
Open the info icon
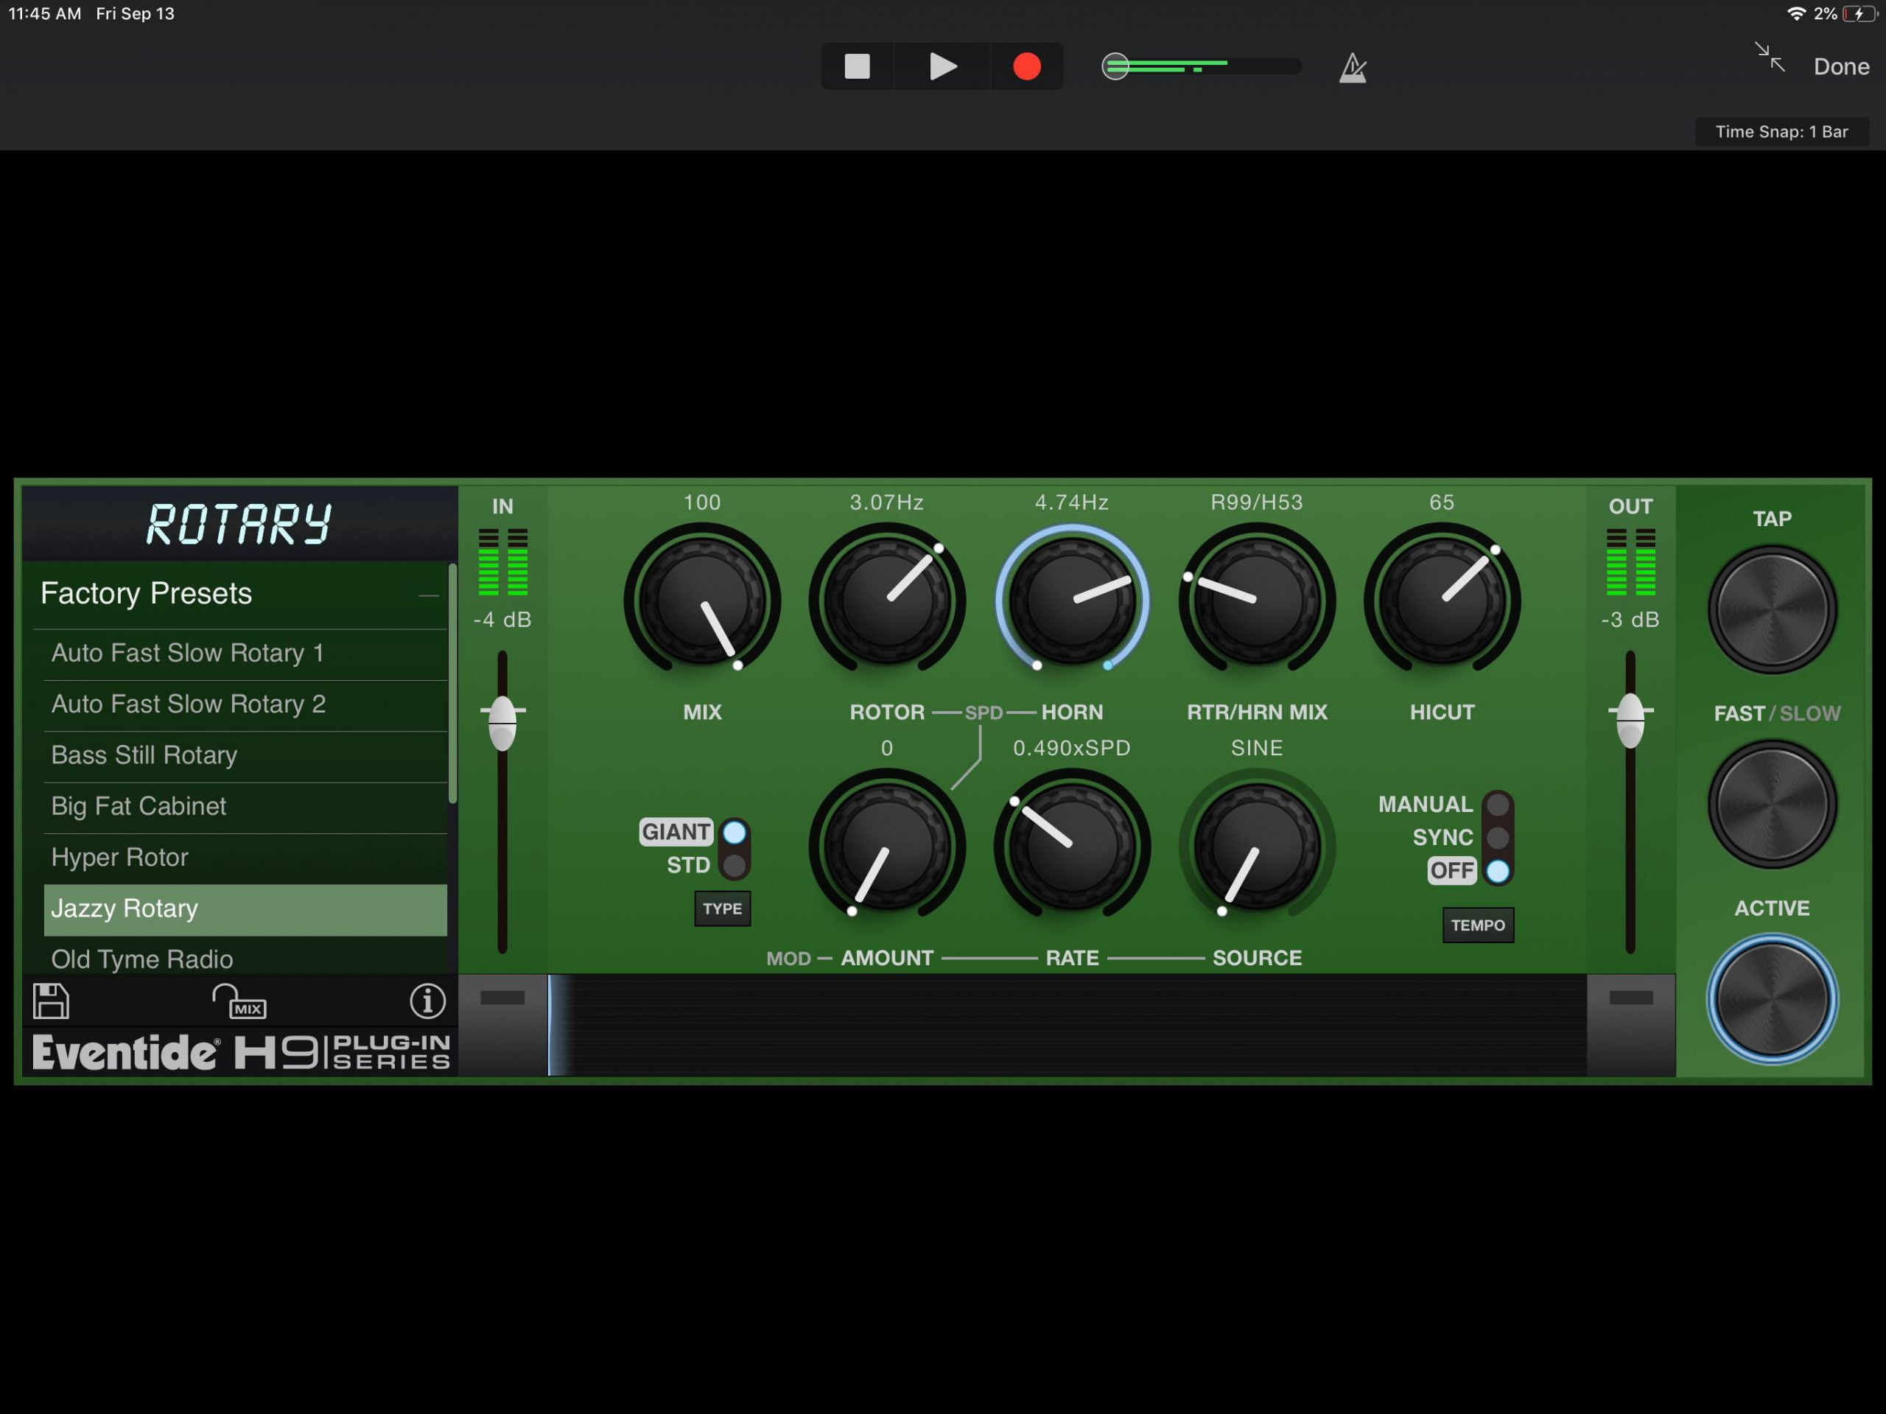[427, 1001]
